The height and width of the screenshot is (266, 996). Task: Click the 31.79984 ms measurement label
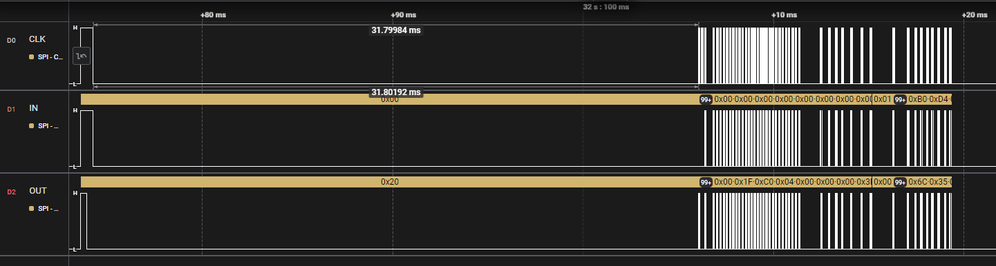pyautogui.click(x=396, y=30)
